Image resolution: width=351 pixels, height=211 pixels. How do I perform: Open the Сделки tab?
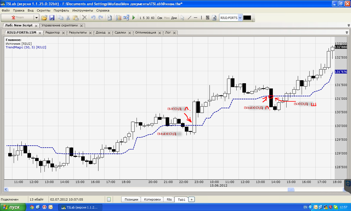tap(120, 32)
